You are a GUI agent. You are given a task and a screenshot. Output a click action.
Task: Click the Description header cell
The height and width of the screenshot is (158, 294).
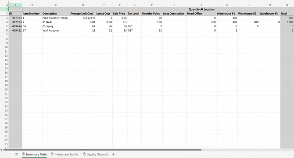click(56, 14)
